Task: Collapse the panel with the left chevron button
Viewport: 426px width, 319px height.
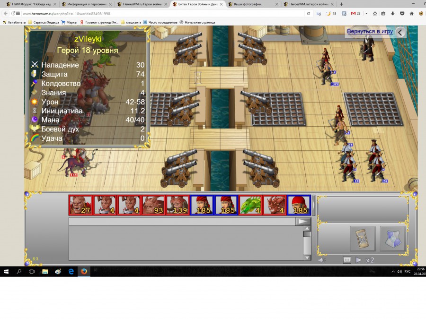Action: coord(400,32)
